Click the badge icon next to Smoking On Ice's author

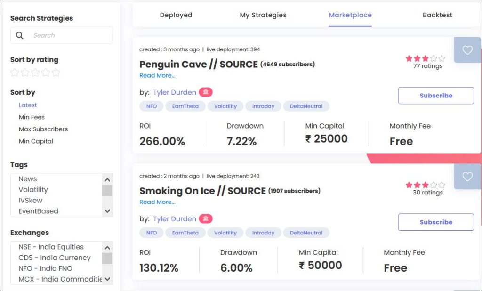206,218
